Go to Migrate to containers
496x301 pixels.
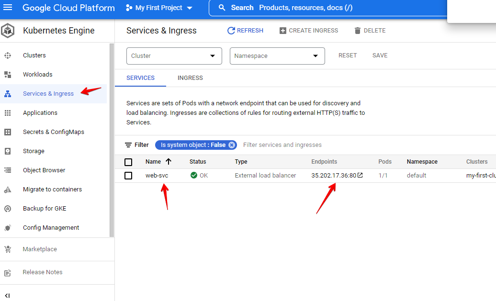(54, 190)
